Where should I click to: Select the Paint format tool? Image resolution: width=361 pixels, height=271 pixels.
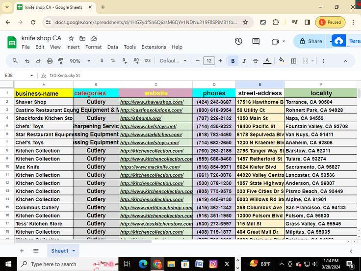[x=61, y=61]
